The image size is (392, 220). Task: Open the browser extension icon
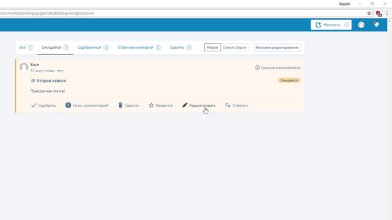click(x=379, y=13)
